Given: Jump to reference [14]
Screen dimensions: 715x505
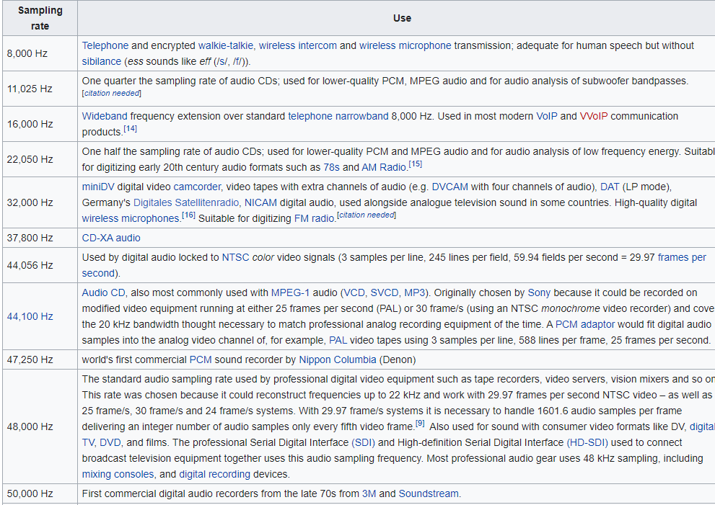Looking at the screenshot, I should (130, 129).
